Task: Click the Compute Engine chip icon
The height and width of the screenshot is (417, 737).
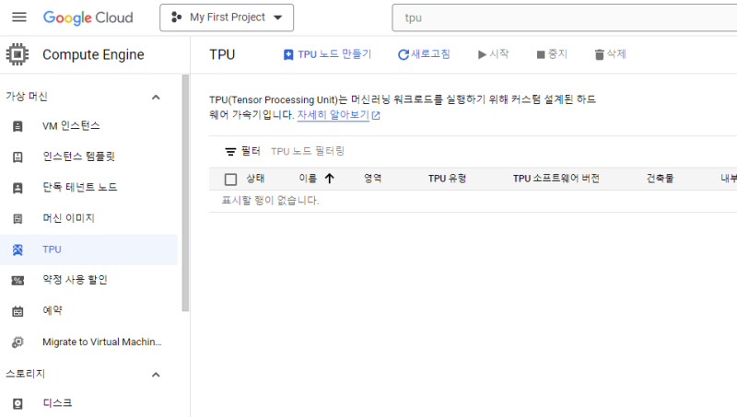Action: click(18, 54)
